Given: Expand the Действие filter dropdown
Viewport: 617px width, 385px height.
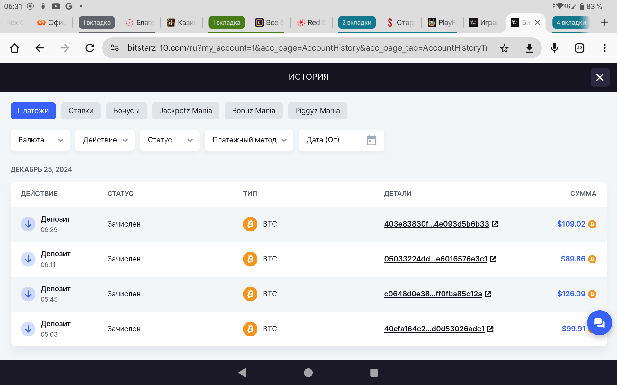Looking at the screenshot, I should tap(105, 140).
